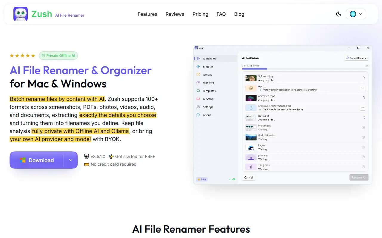
Task: Click the IMG_133.webp file name
Action: point(267,135)
